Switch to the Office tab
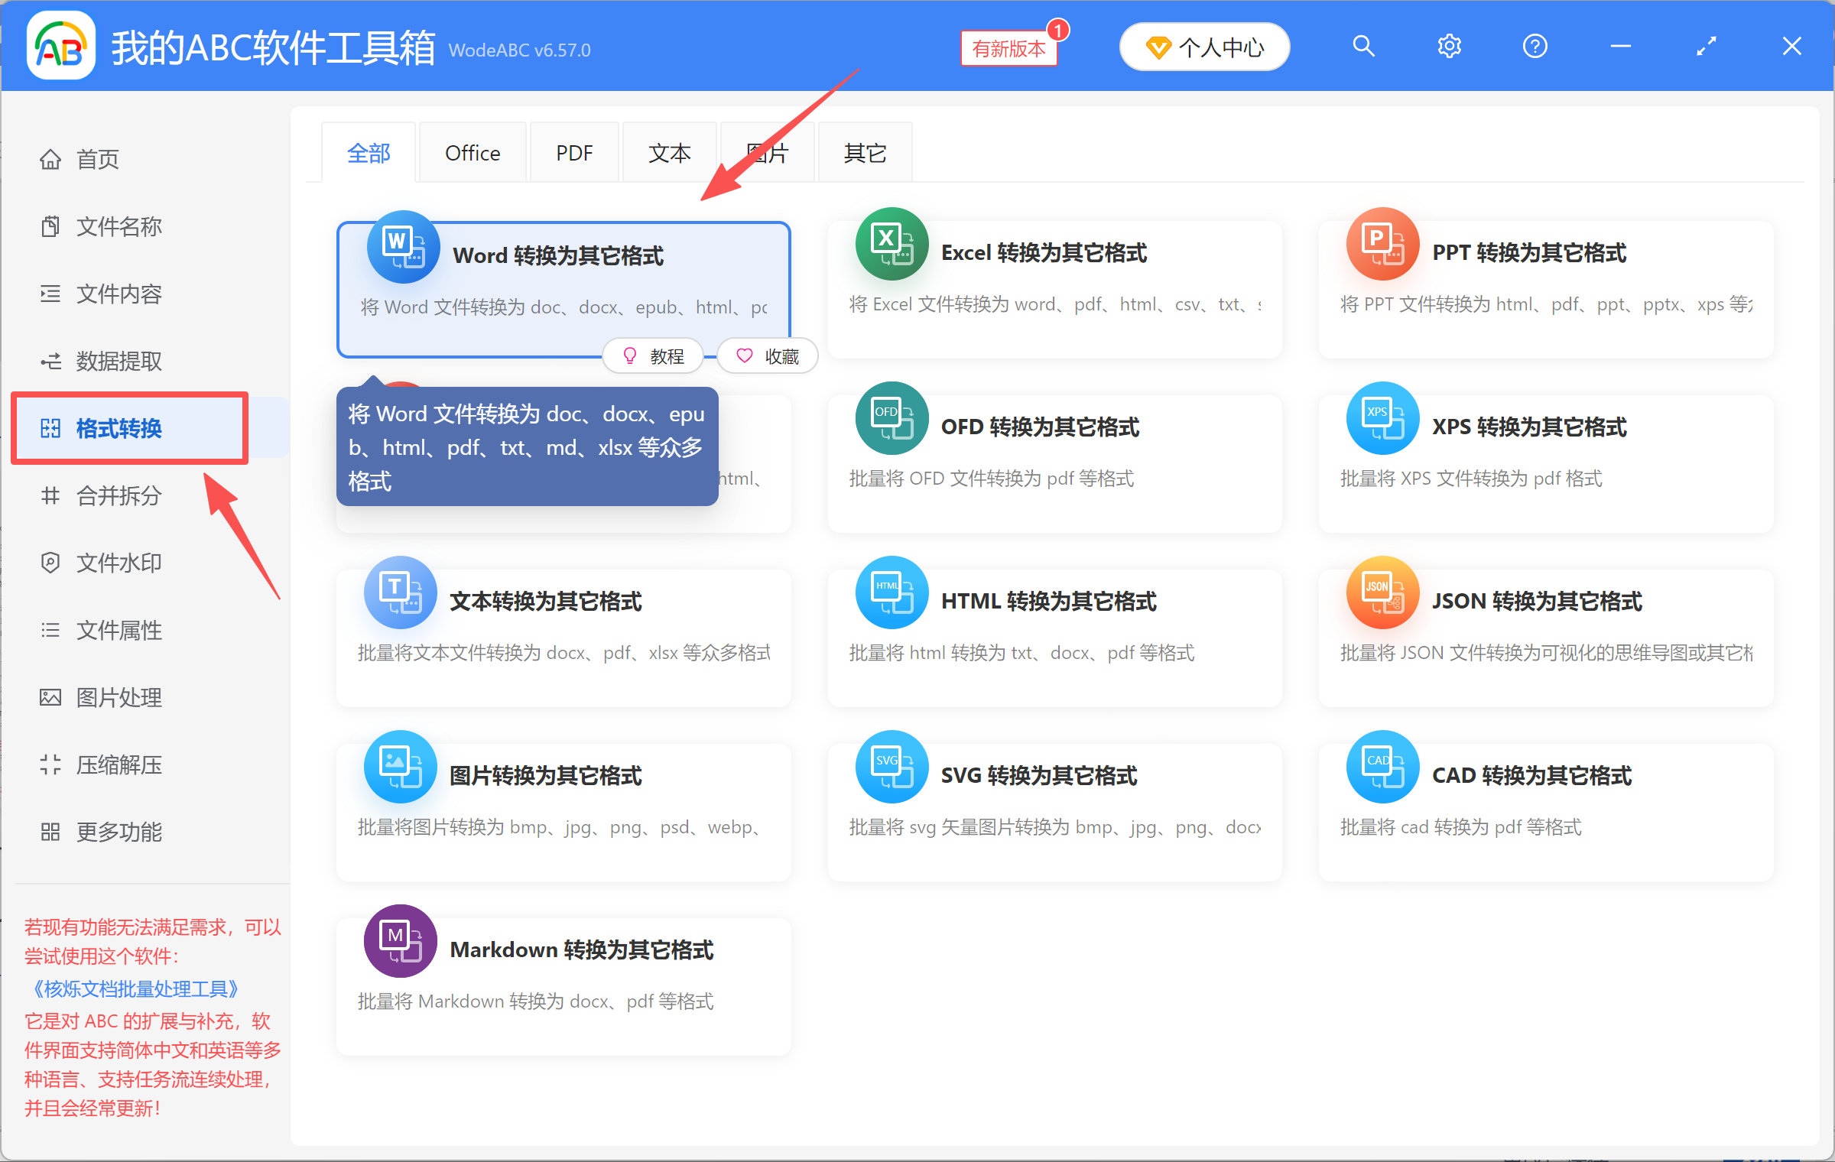The width and height of the screenshot is (1835, 1162). (x=473, y=151)
